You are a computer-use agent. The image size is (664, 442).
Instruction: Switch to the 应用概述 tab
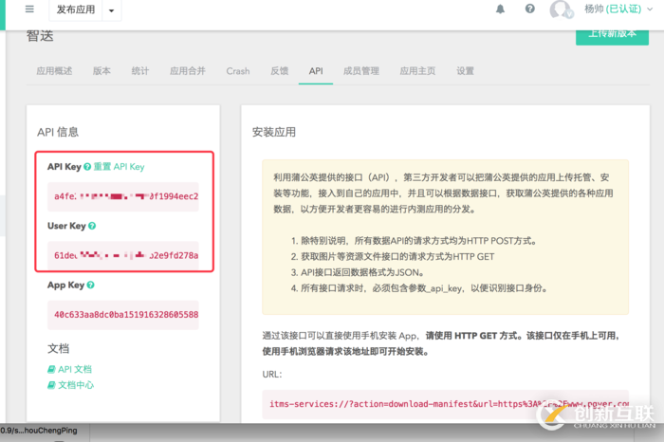(x=54, y=71)
